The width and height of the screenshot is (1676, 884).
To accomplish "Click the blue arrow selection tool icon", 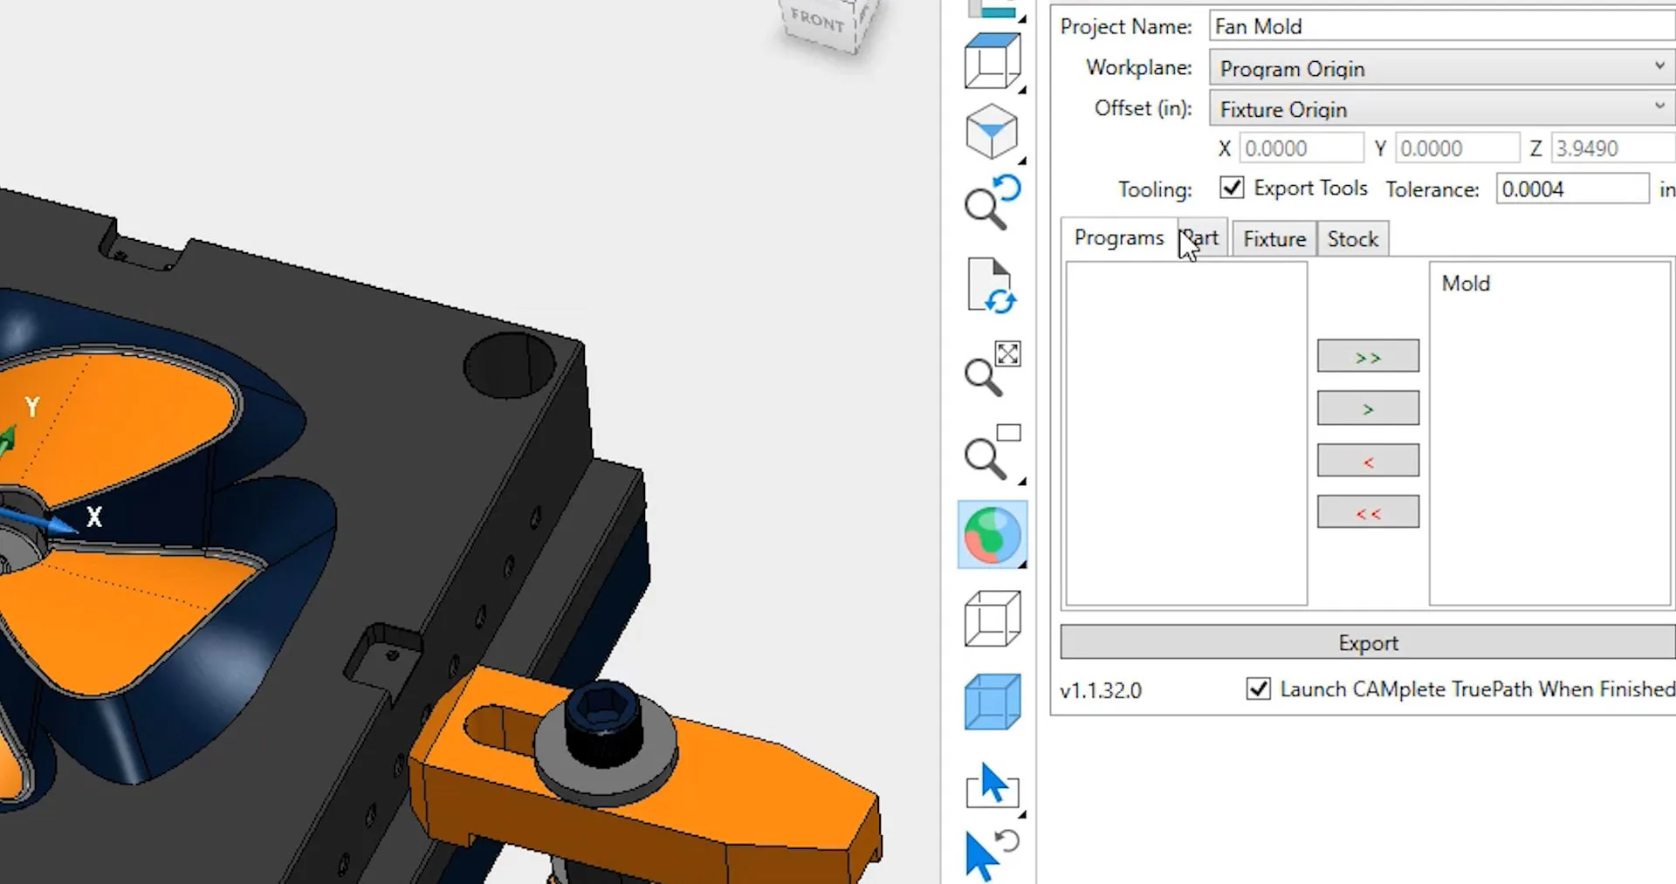I will coord(992,785).
